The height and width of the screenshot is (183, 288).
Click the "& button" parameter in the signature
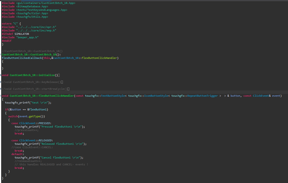234,96
